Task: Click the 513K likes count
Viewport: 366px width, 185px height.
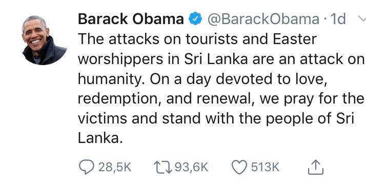Action: (265, 167)
